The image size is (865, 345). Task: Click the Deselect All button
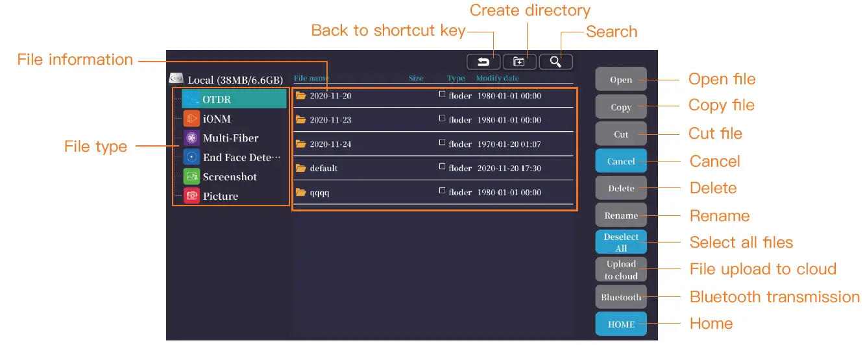point(621,242)
